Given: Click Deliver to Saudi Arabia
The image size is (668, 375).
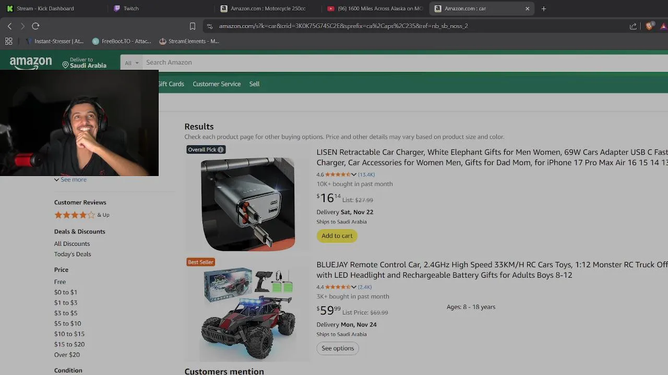Looking at the screenshot, I should coord(85,63).
